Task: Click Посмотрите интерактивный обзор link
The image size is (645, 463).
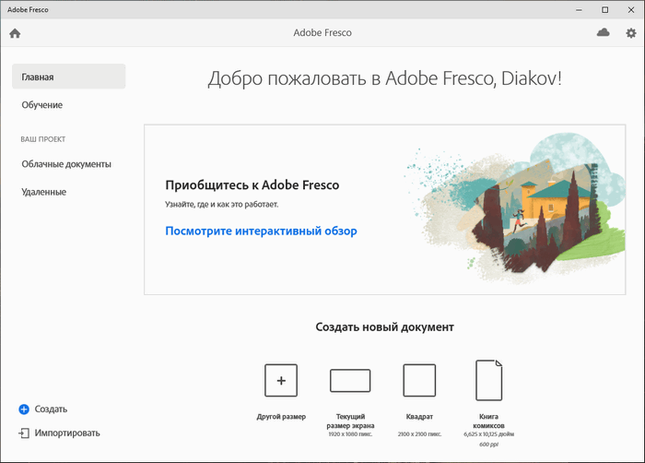Action: 261,231
